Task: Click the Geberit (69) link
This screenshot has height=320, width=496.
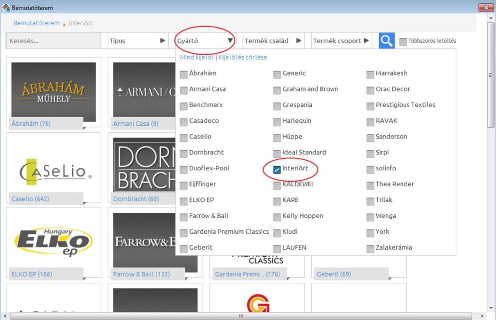Action: pyautogui.click(x=334, y=274)
